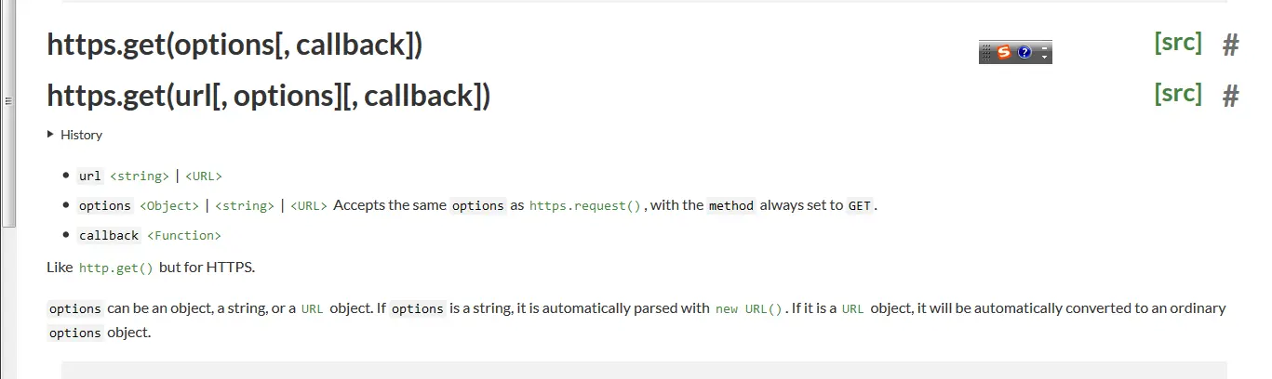
Task: Click the orange Sogou input method icon
Action: [x=1004, y=53]
